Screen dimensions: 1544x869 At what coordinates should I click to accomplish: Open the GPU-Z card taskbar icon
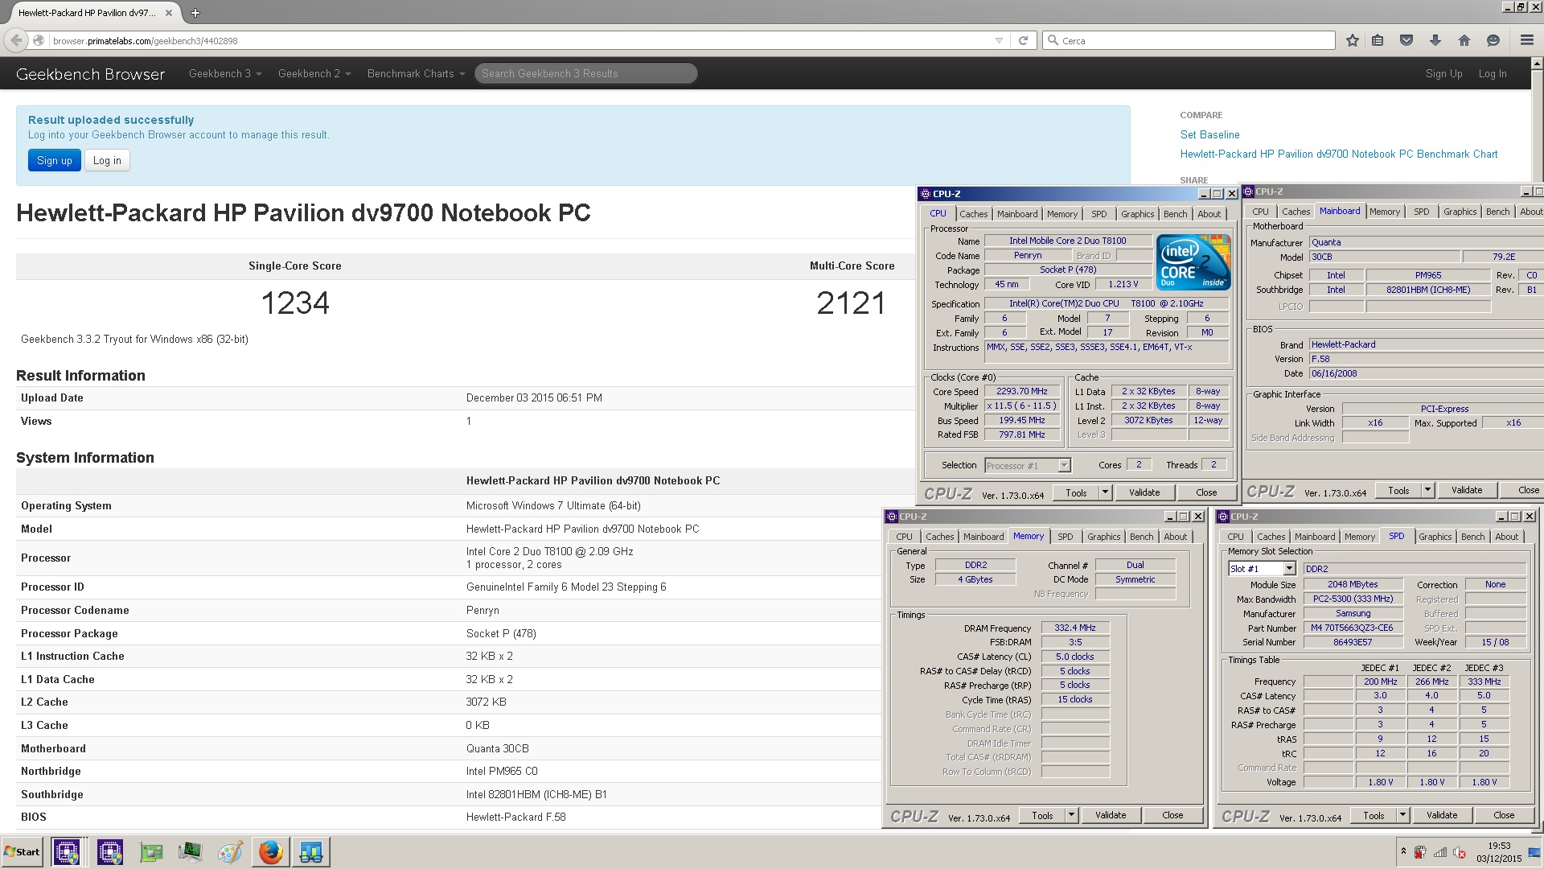point(150,851)
